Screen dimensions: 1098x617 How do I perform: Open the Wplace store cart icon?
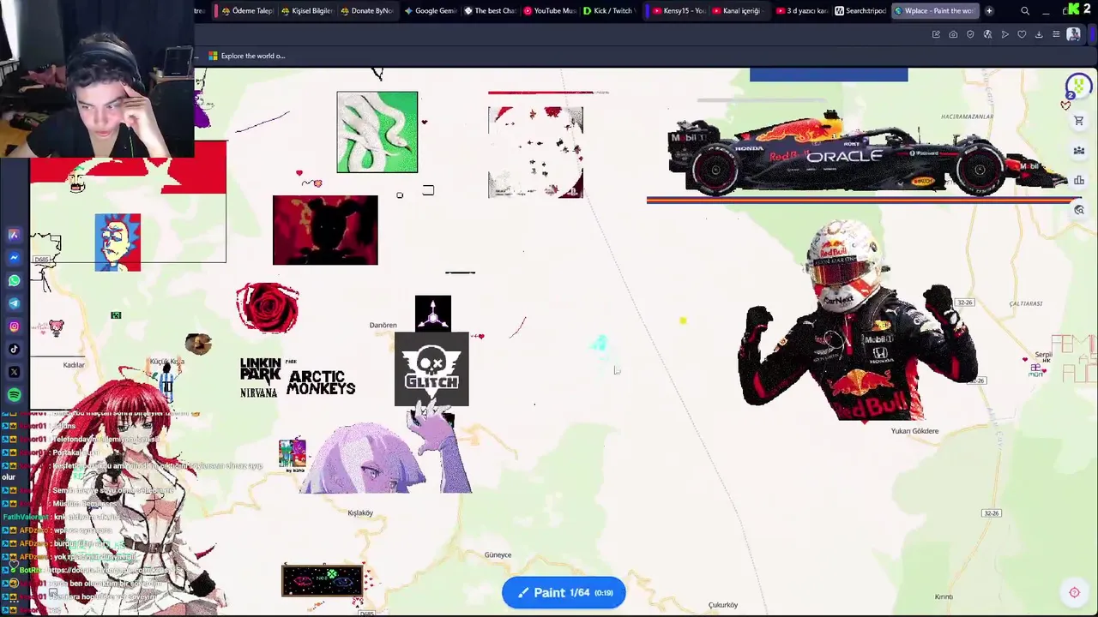1079,121
